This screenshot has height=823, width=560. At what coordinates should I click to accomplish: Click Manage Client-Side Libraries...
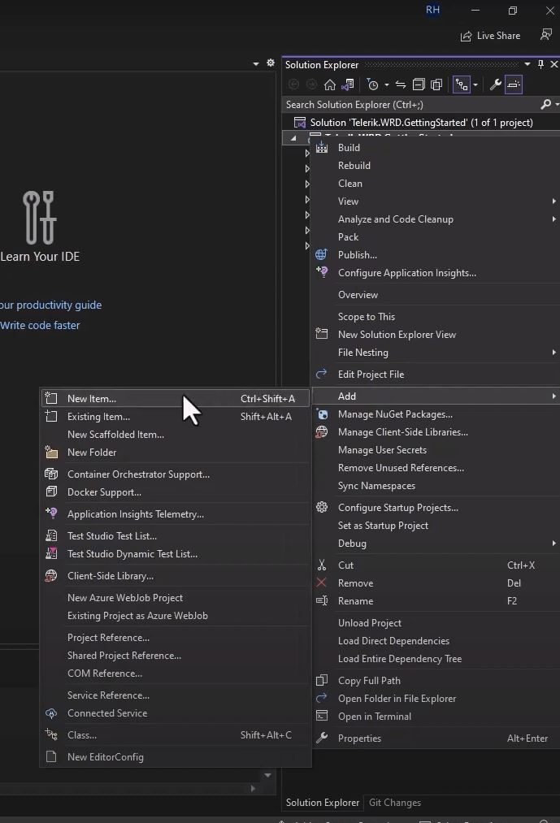coord(436,432)
